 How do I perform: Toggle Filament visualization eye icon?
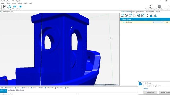(x=15, y=7)
